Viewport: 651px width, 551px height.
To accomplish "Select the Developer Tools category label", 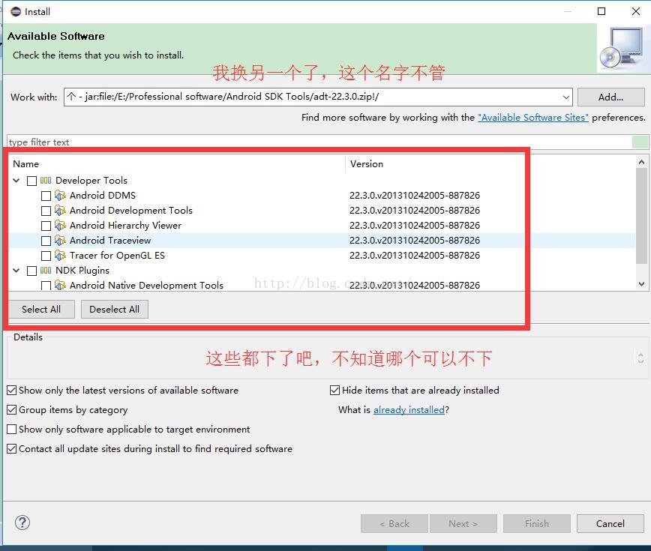I will (x=91, y=181).
